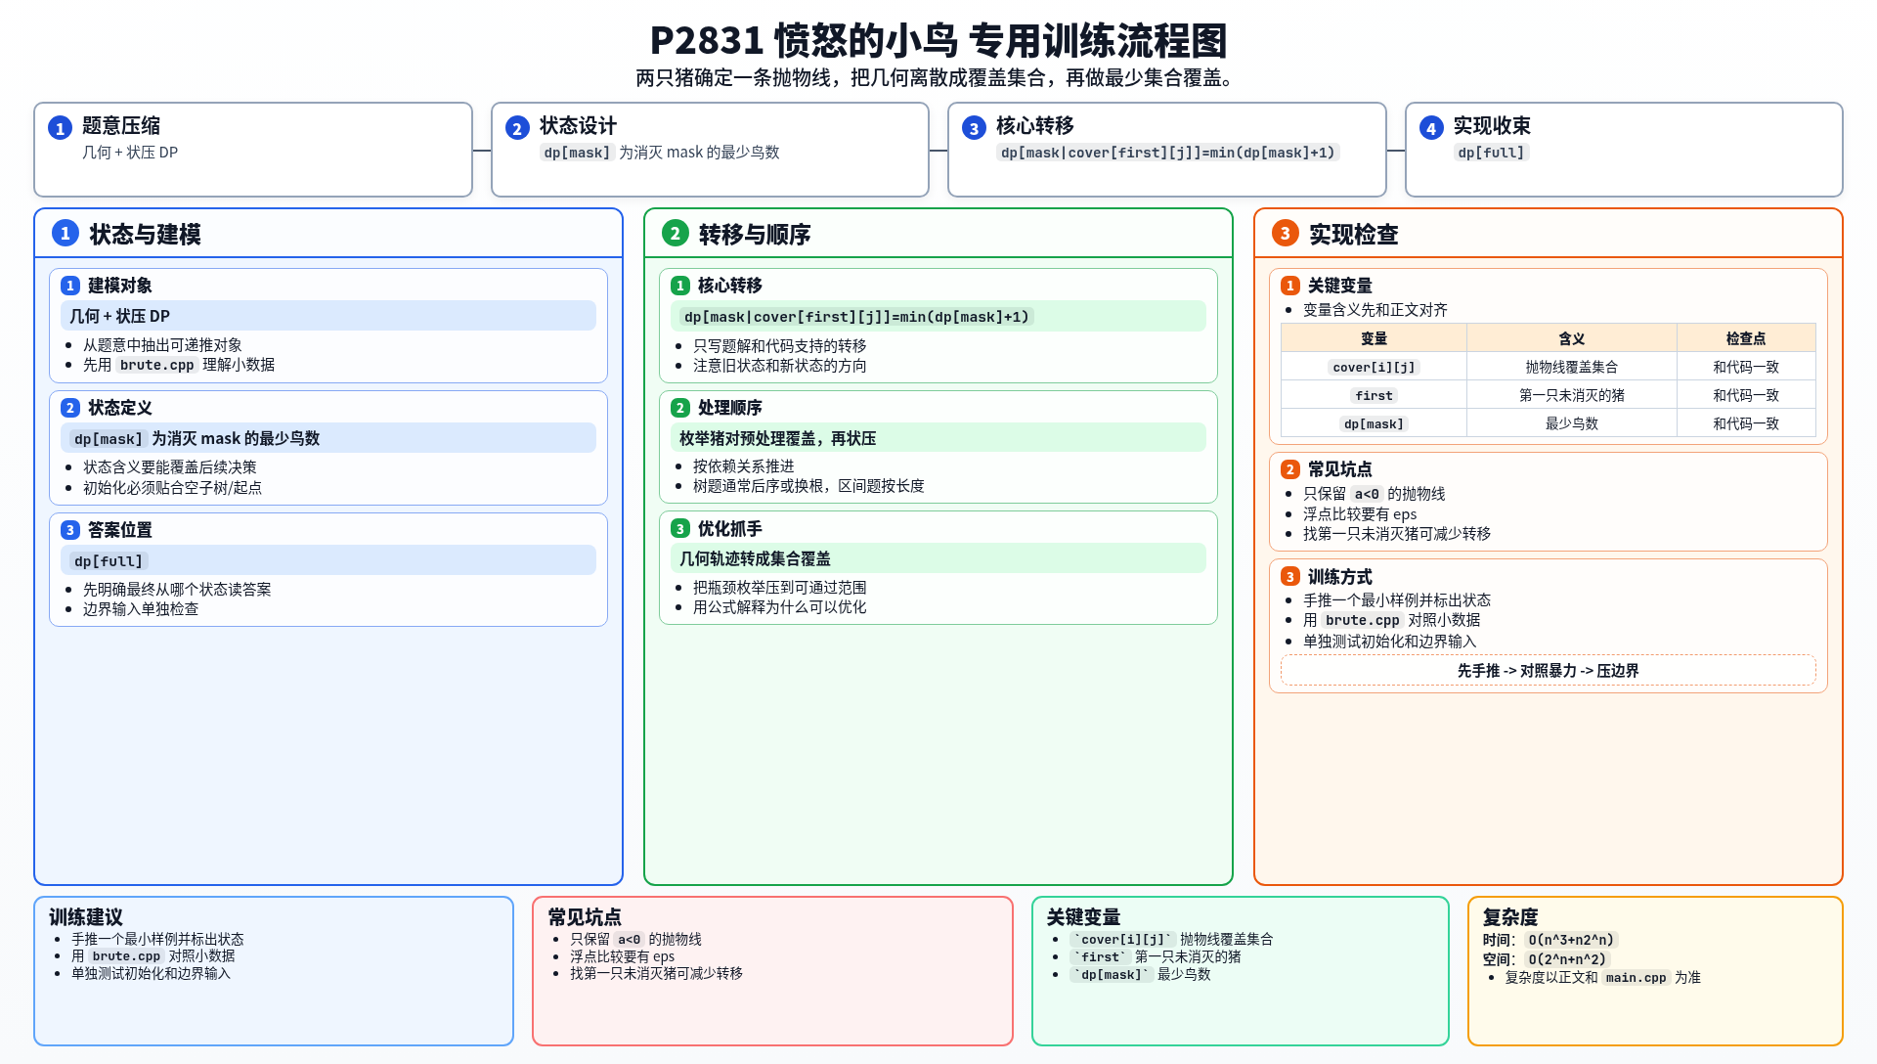Click the 枚举猪对预处理覆盖，再状压 bar
This screenshot has width=1877, height=1064.
point(938,438)
